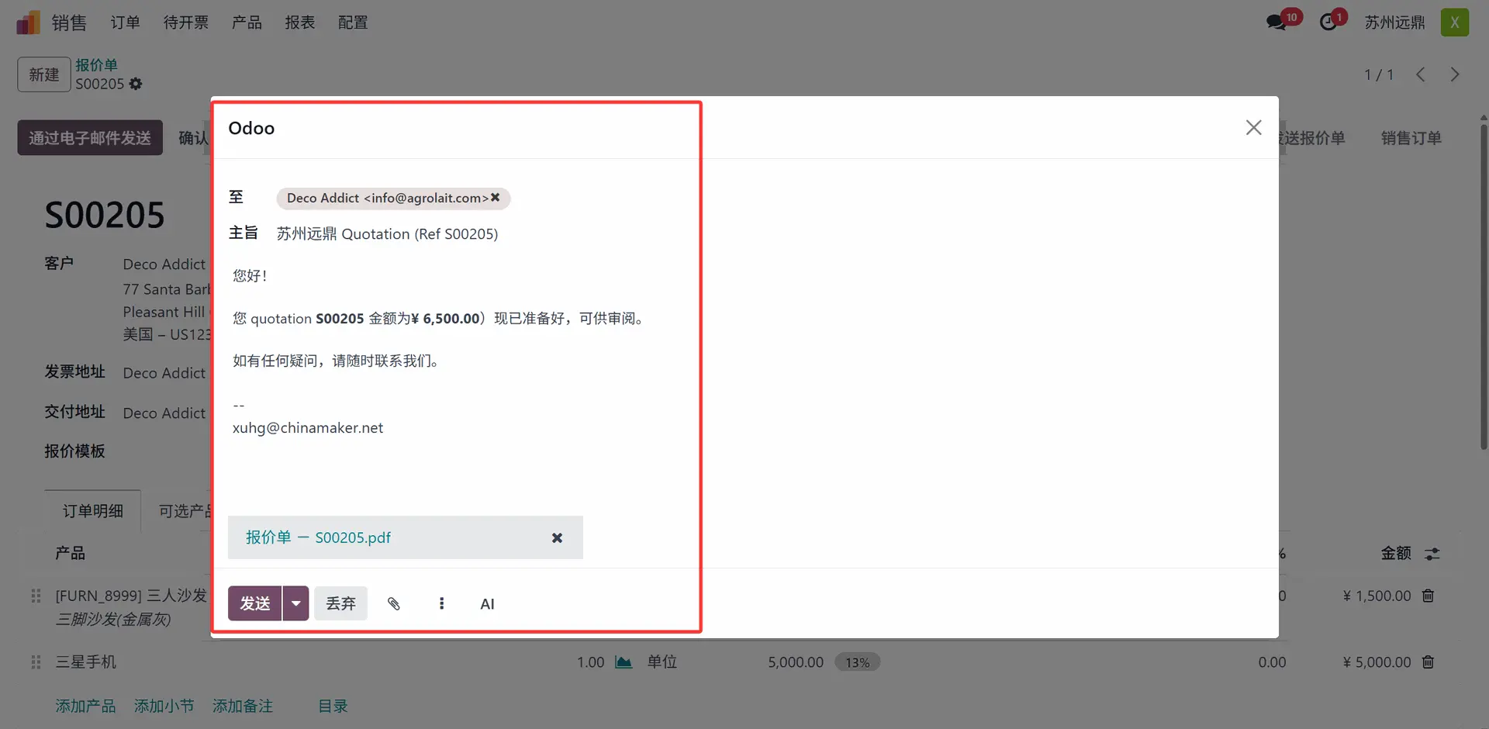Open column settings icon beside 金额 header
Screen dimensions: 1489x729
[1432, 554]
